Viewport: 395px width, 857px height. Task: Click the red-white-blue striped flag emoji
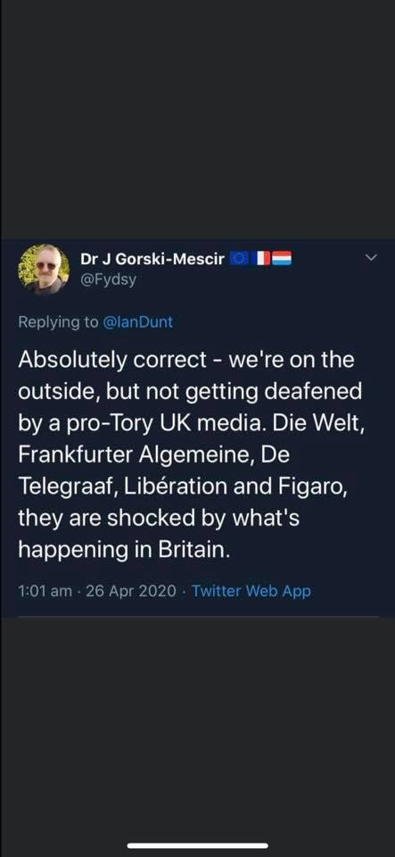point(282,259)
